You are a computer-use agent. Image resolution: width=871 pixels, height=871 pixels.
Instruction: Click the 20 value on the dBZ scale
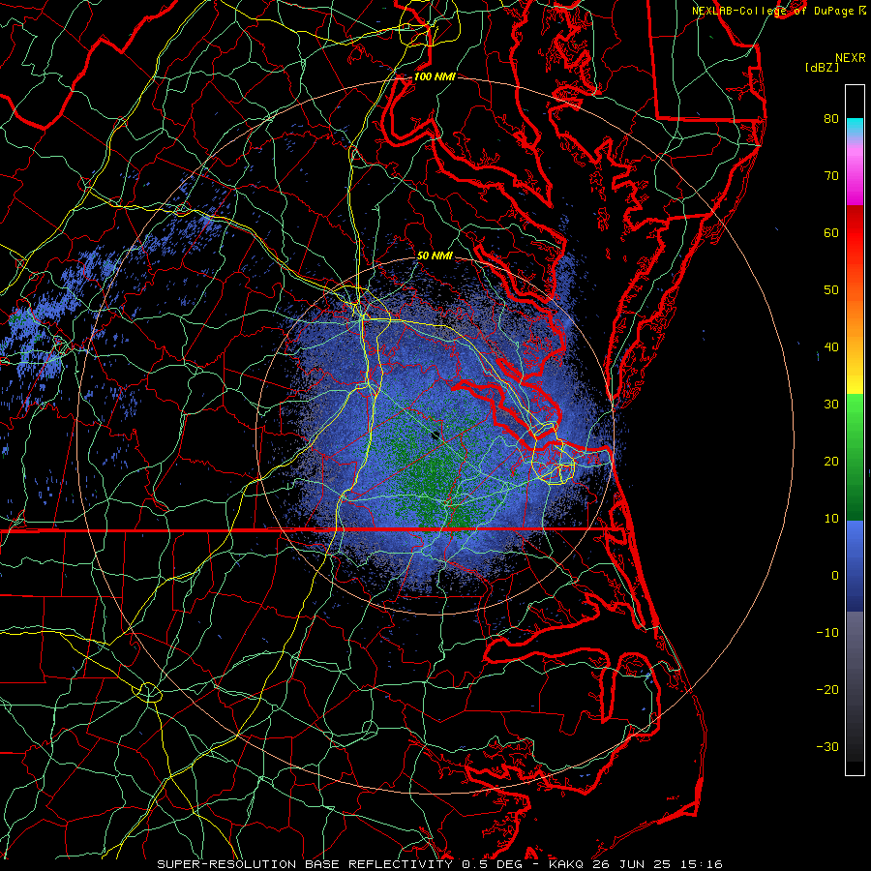(x=831, y=462)
